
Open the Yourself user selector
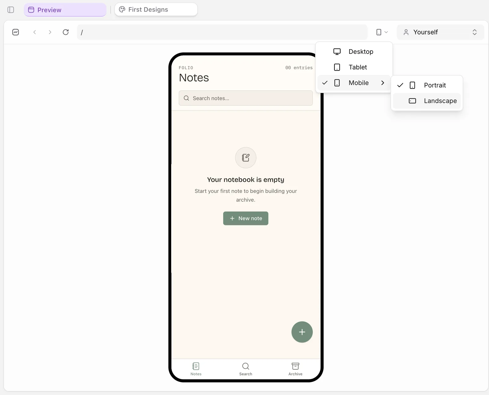[440, 32]
